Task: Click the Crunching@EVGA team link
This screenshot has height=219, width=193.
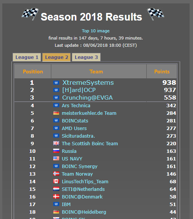Action: pyautogui.click(x=87, y=98)
